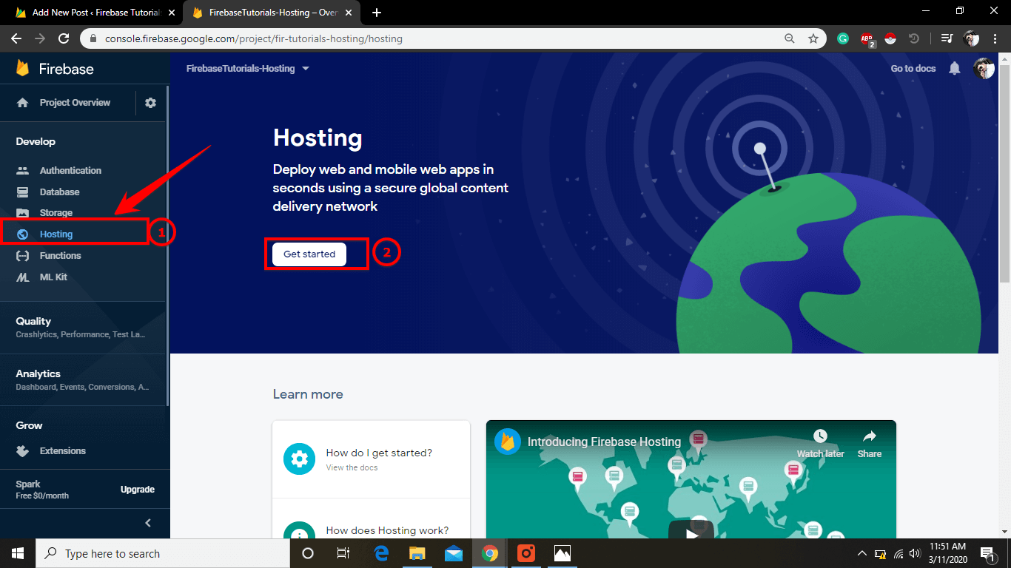The width and height of the screenshot is (1011, 568).
Task: Open Chrome three-dot menu
Action: [x=995, y=38]
